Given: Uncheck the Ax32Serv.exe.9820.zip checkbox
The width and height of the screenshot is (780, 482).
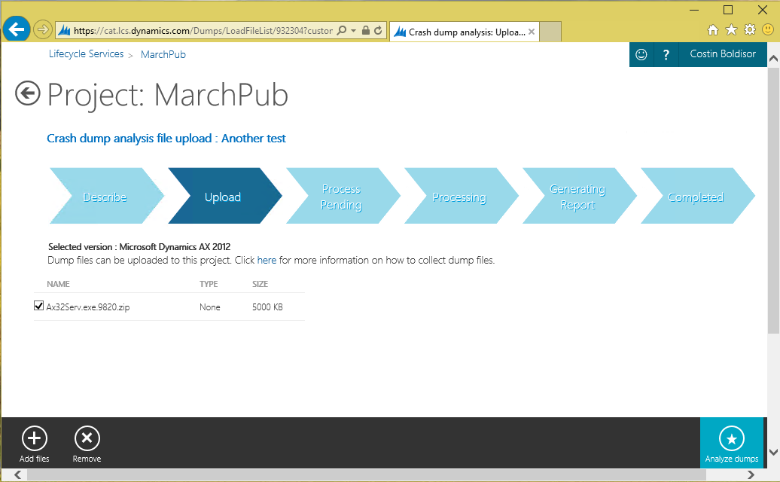Looking at the screenshot, I should click(39, 307).
